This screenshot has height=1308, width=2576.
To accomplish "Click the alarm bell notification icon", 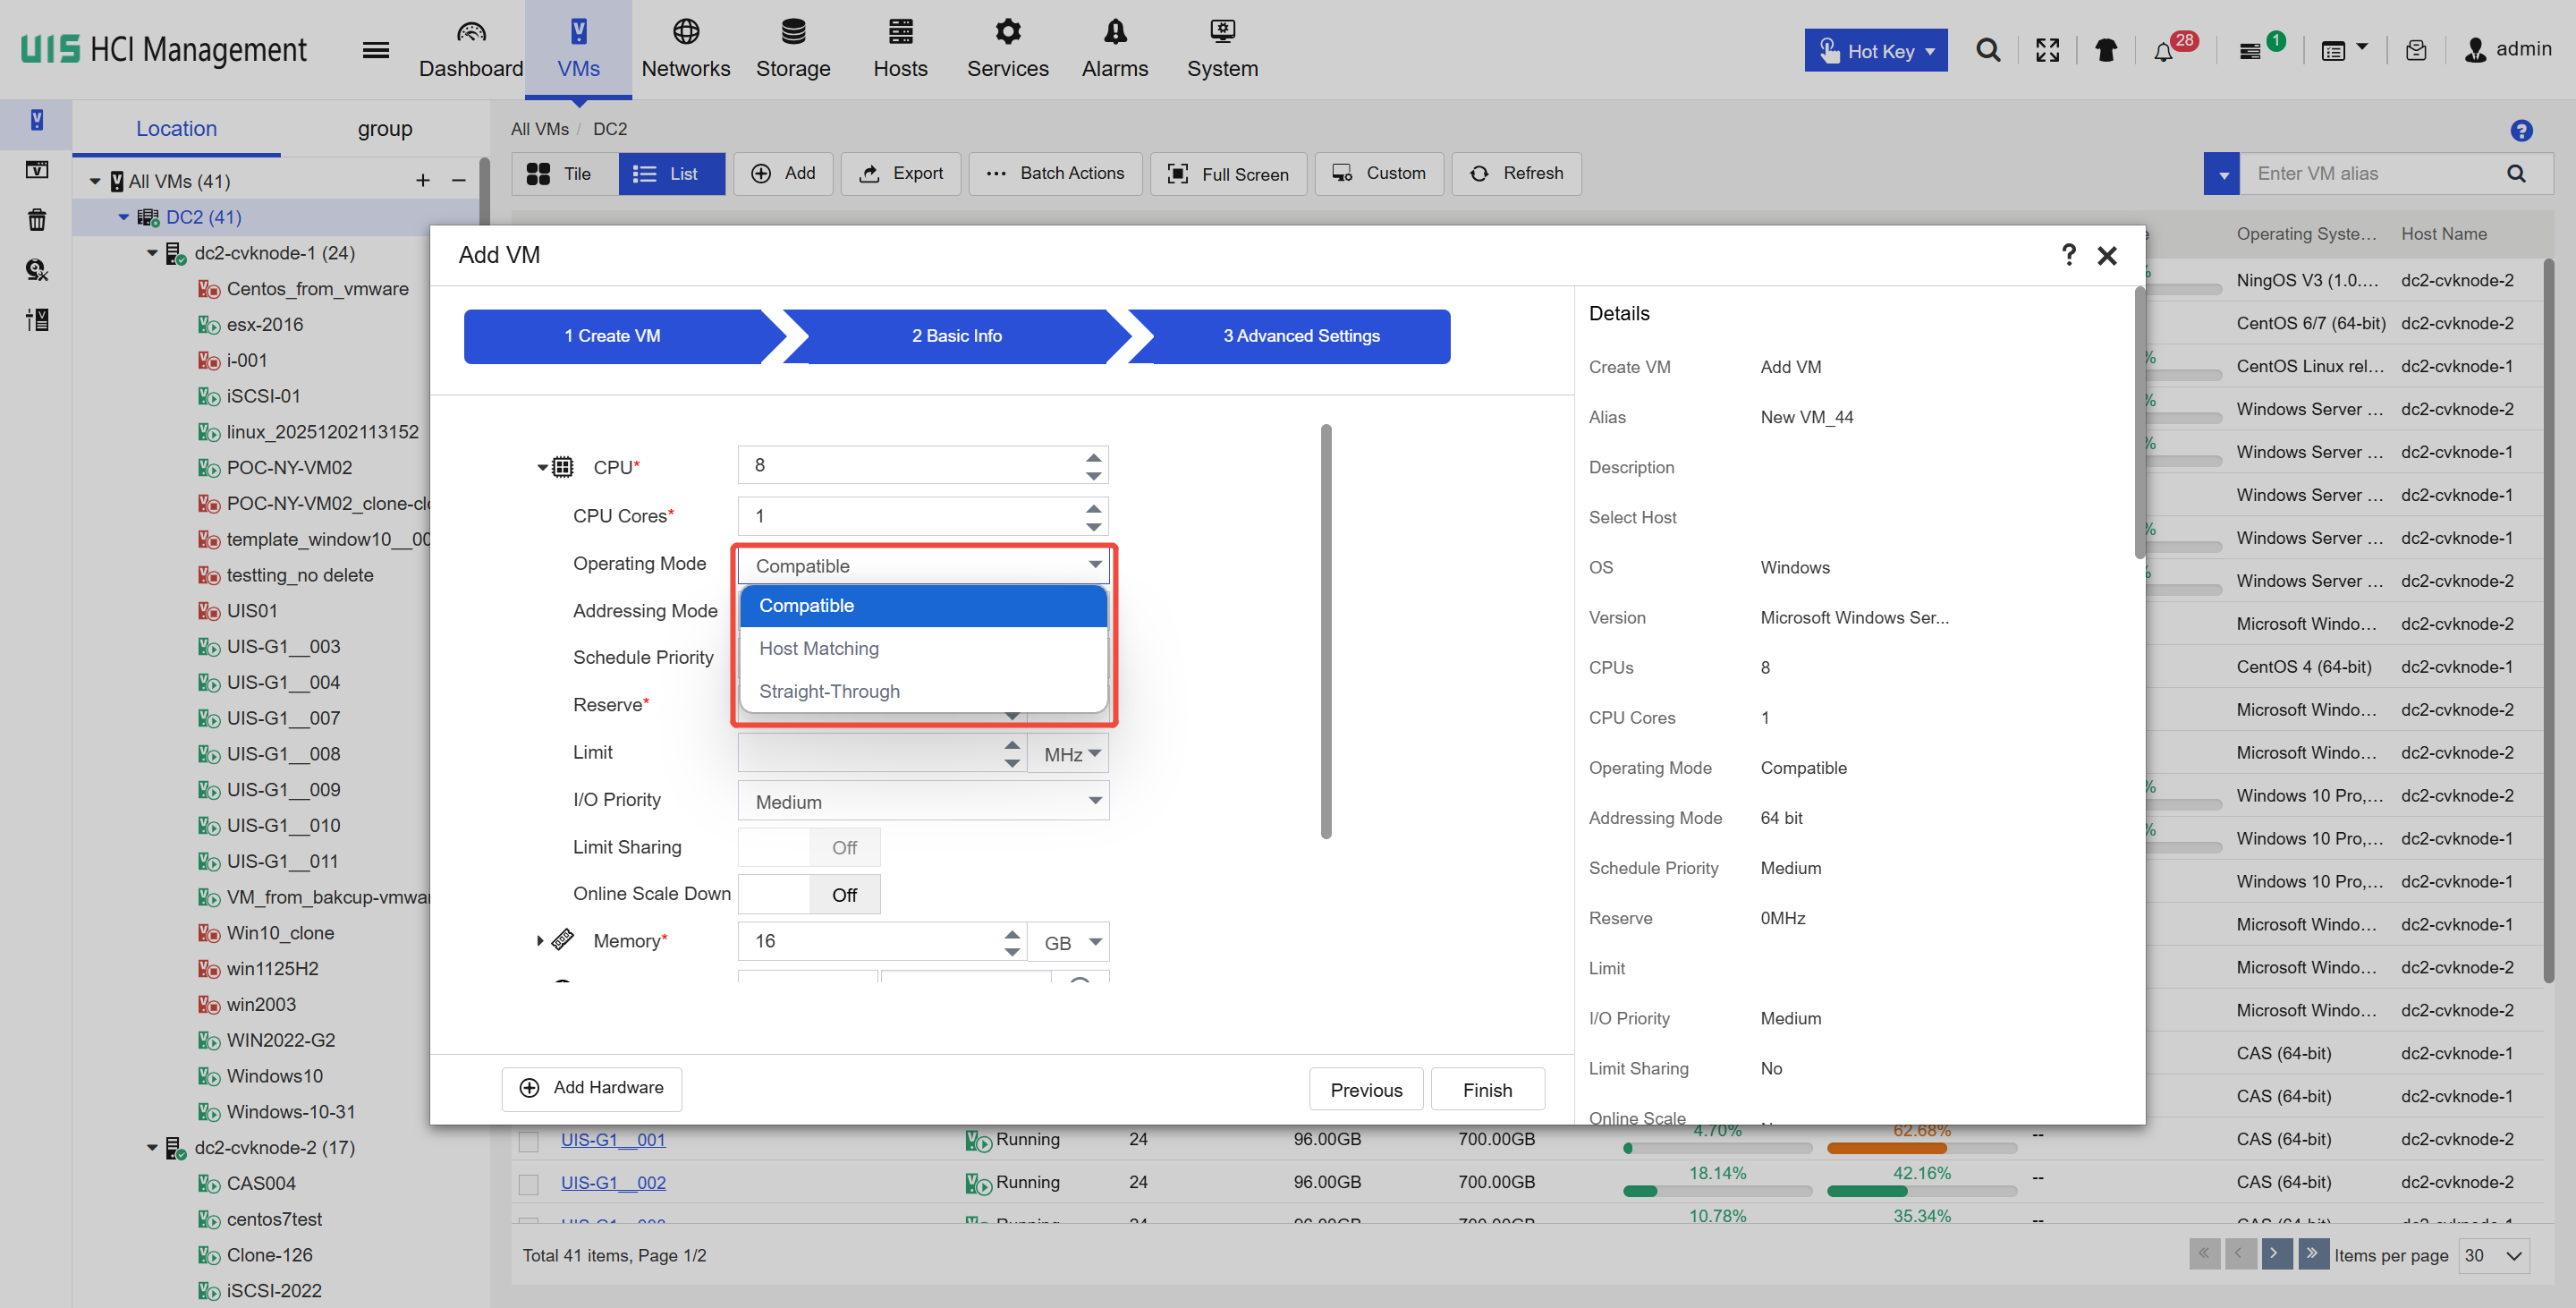I will [2163, 51].
